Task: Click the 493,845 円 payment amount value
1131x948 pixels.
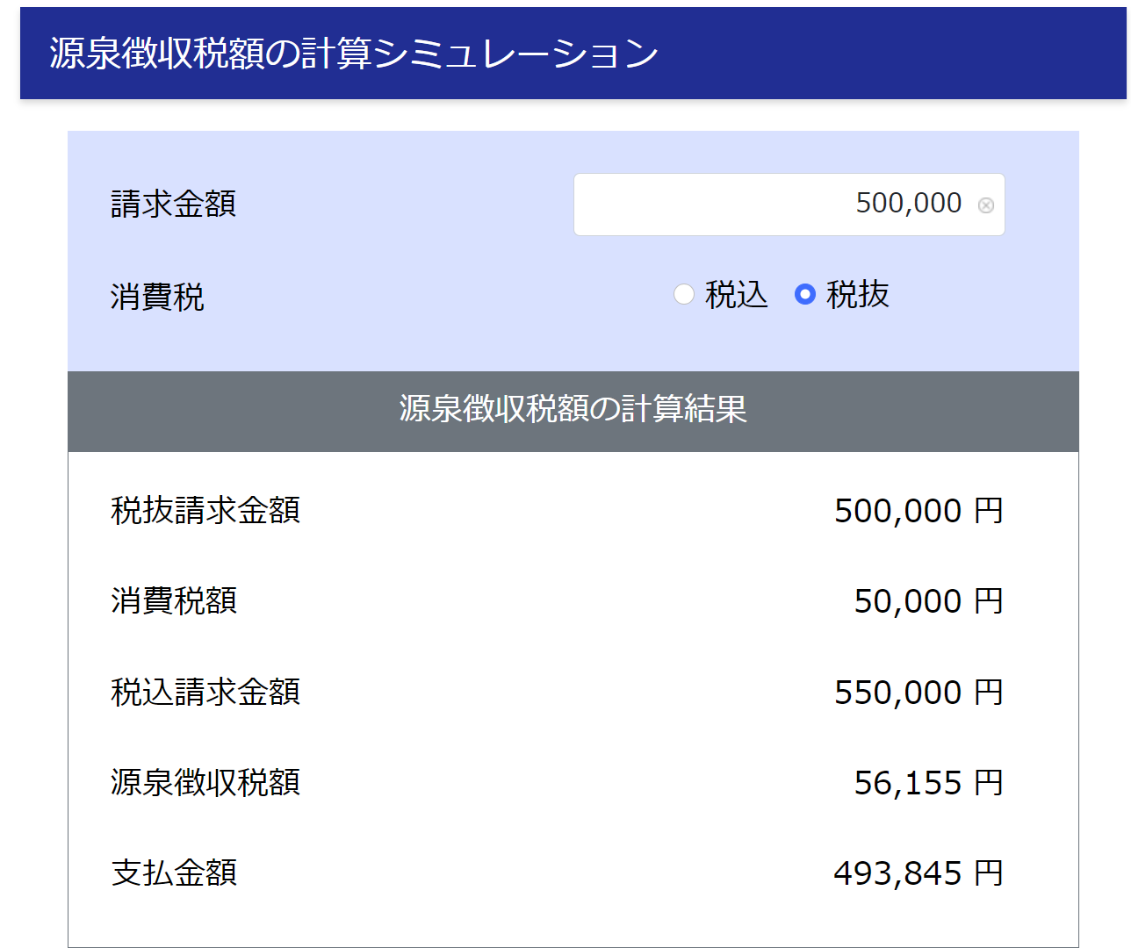Action: pos(918,873)
